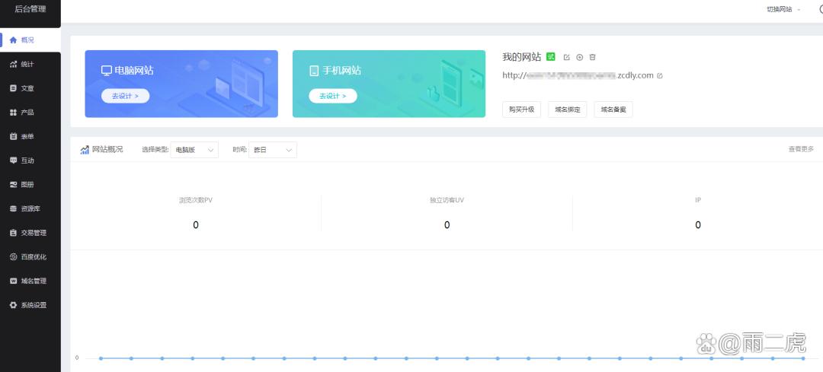
Task: Click the 电脑网站 banner card
Action: (181, 84)
